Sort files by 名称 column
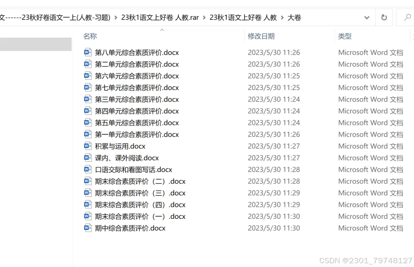This screenshot has width=414, height=267. click(90, 36)
